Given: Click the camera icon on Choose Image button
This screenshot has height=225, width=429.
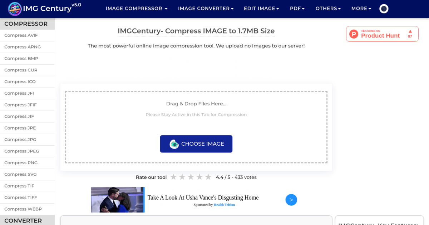Looking at the screenshot, I should click(x=175, y=144).
